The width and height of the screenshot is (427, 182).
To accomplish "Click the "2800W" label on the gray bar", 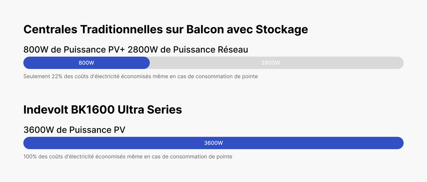I will pos(270,63).
